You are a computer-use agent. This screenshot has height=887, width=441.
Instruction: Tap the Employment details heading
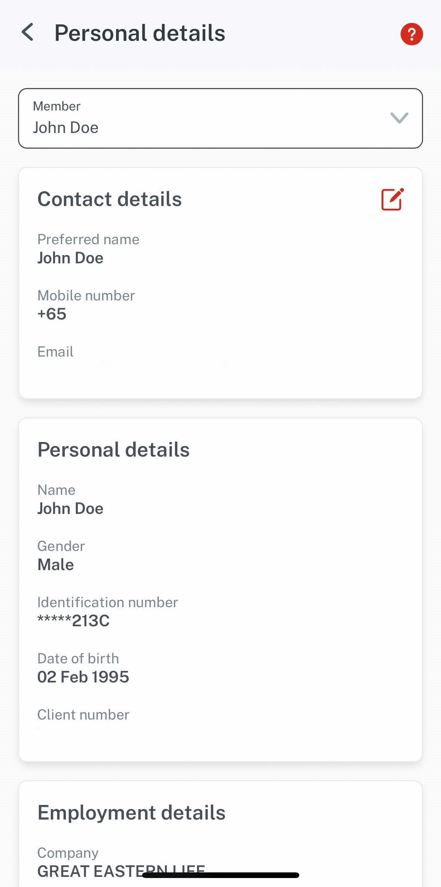coord(131,812)
